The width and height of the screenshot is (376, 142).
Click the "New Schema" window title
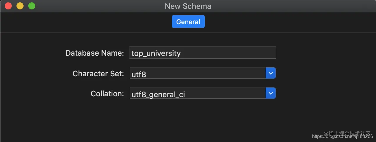point(188,6)
